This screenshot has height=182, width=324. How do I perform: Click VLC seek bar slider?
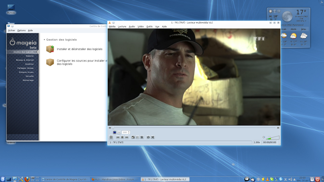point(194,128)
